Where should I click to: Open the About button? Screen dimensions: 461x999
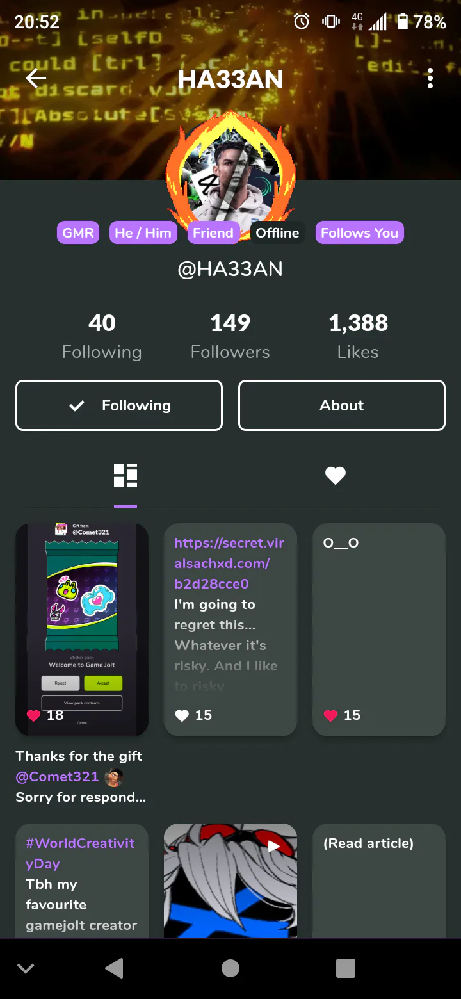[x=342, y=405]
